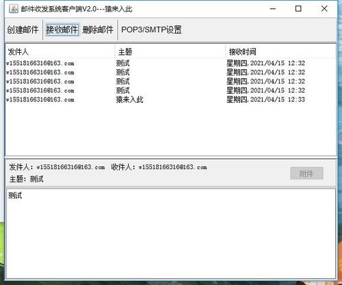Click the 主题: 测试 line in the preview header
This screenshot has width=342, height=285.
click(x=27, y=179)
